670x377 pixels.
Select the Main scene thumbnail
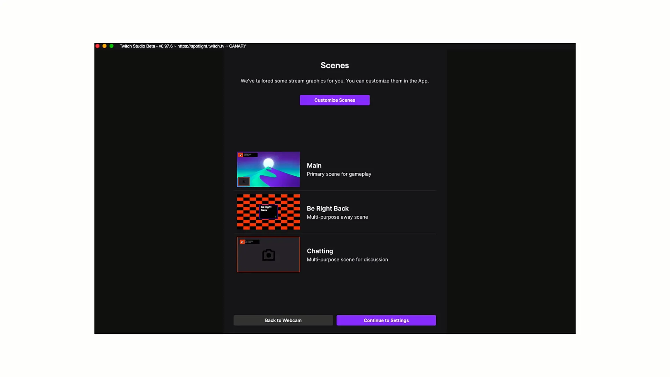(268, 169)
